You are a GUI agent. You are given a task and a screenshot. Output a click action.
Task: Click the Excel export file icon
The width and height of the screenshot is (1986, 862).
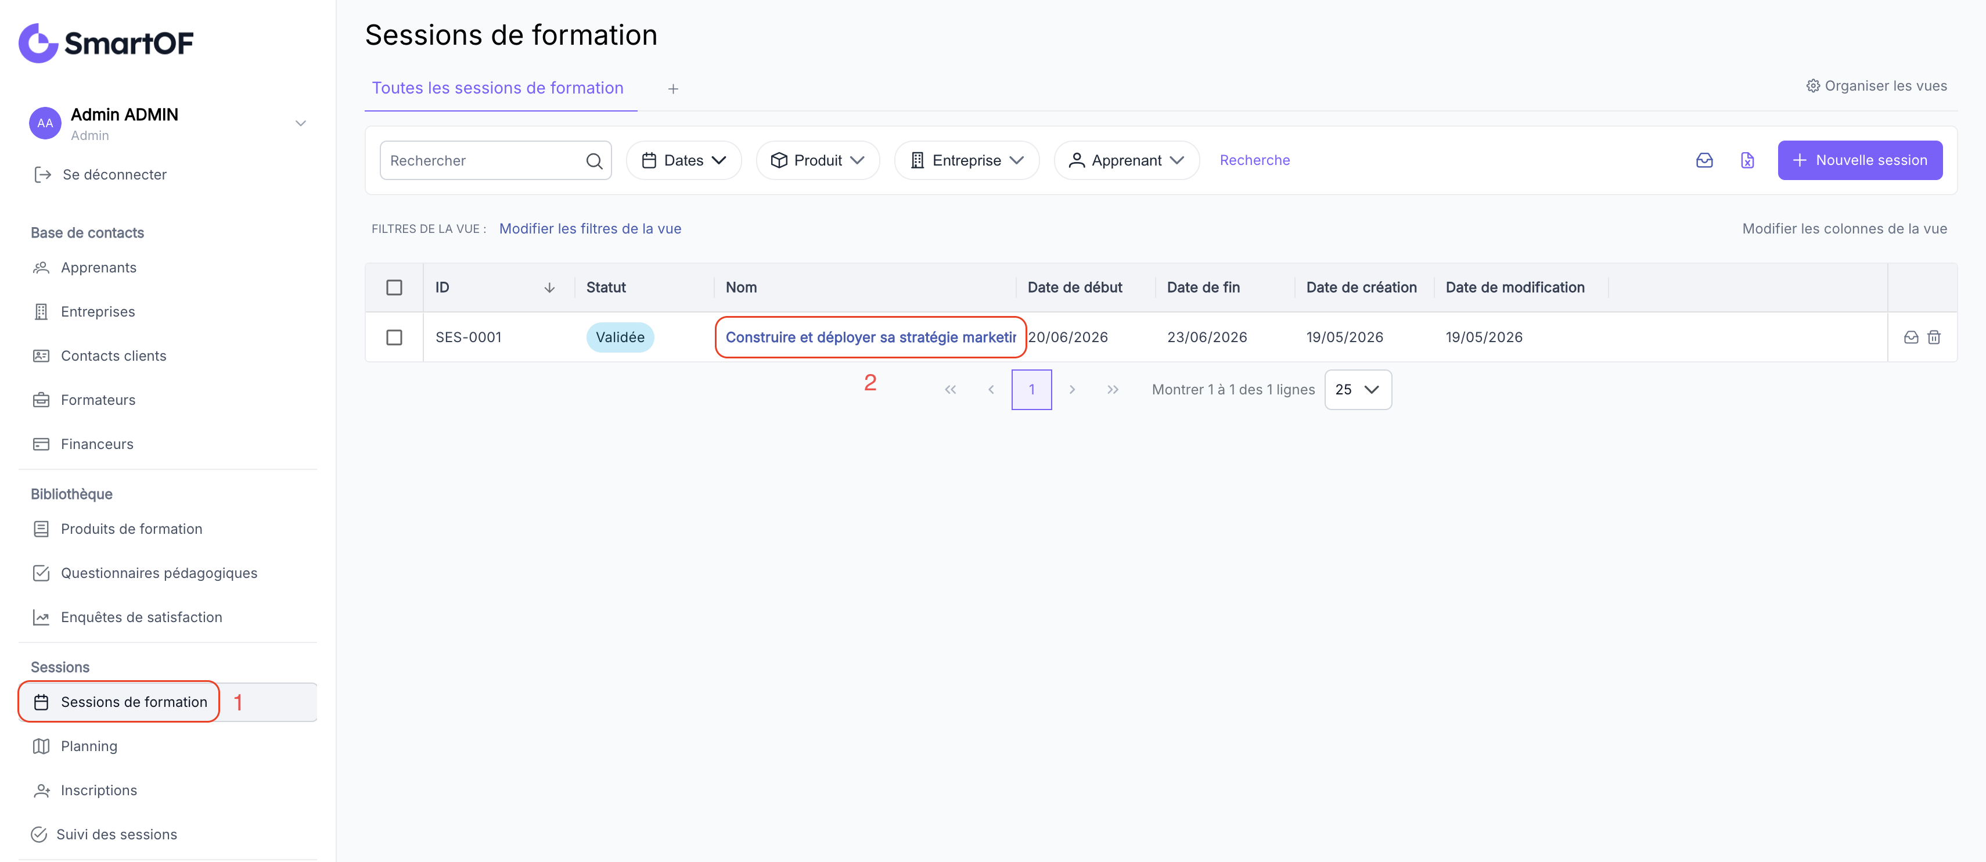tap(1747, 160)
